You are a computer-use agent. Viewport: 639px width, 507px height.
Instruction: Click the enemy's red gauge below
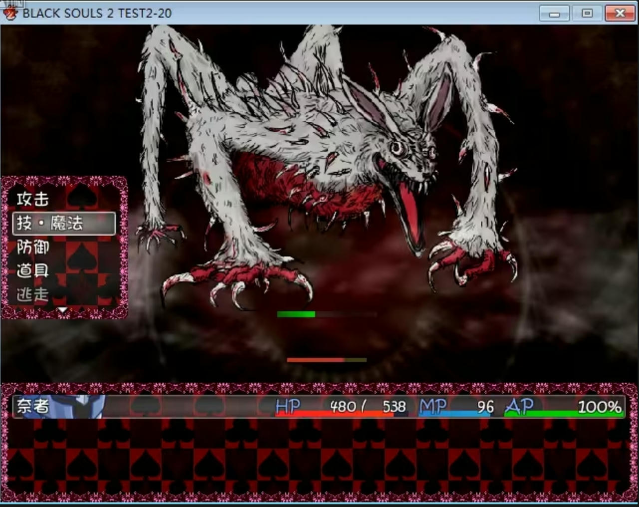pos(326,360)
